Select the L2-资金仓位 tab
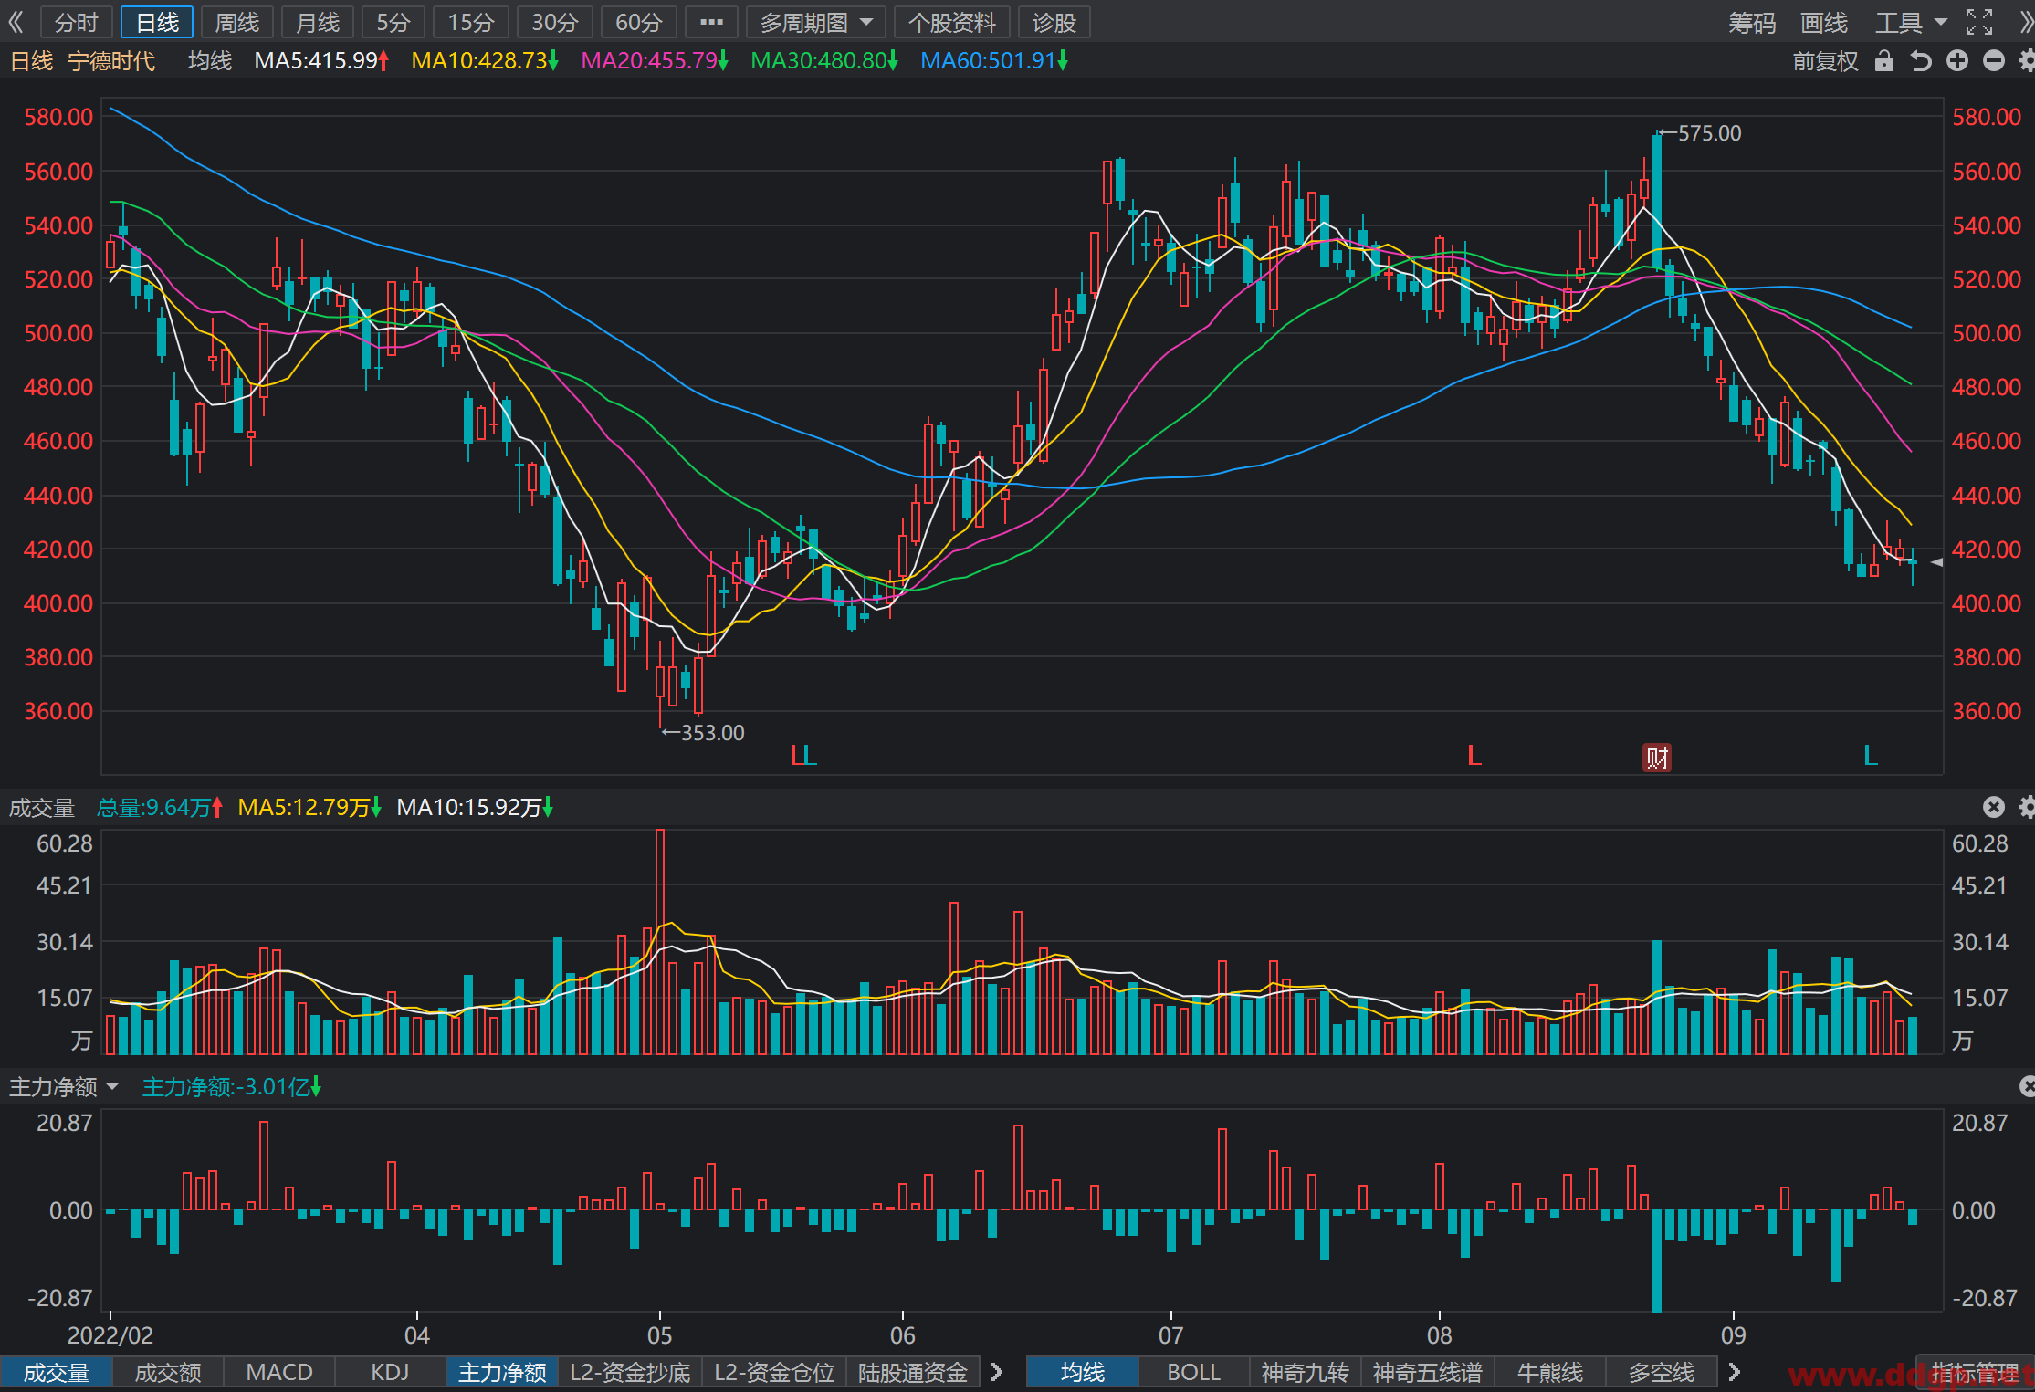This screenshot has height=1392, width=2035. coord(774,1372)
